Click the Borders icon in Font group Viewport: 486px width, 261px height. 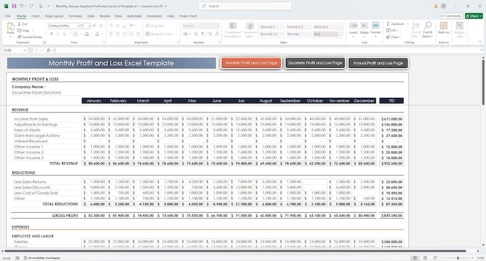click(x=75, y=34)
